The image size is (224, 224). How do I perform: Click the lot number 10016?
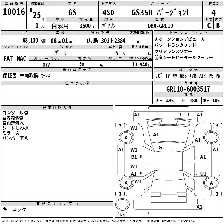pyautogui.click(x=14, y=12)
